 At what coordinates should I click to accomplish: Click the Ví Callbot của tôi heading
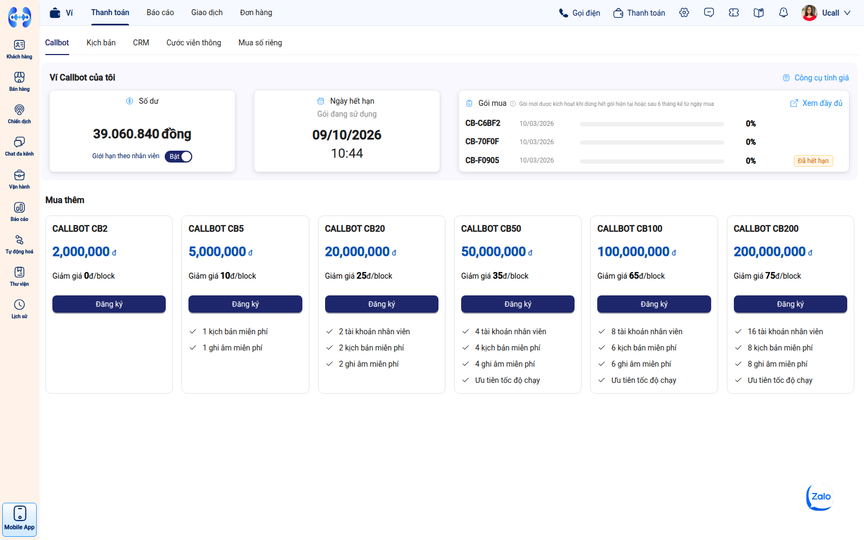point(82,78)
